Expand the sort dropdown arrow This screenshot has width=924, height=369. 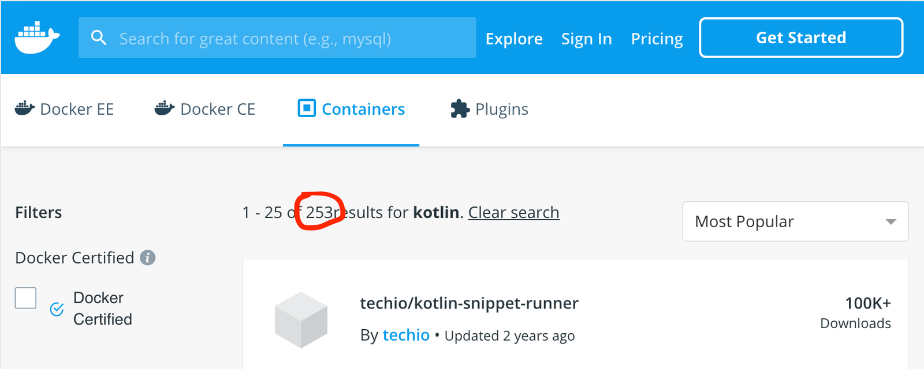pyautogui.click(x=891, y=222)
